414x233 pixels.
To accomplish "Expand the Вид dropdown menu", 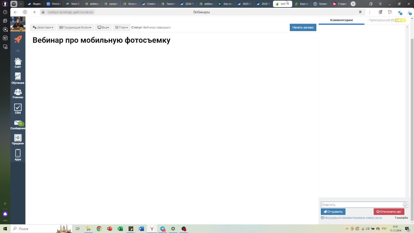I will coord(103,28).
